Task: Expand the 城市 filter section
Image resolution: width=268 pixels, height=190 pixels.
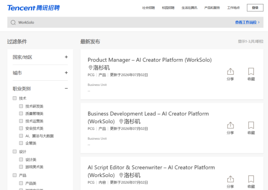Action: [66, 73]
